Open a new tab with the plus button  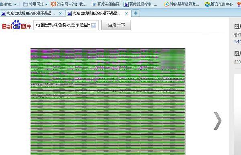point(136,13)
